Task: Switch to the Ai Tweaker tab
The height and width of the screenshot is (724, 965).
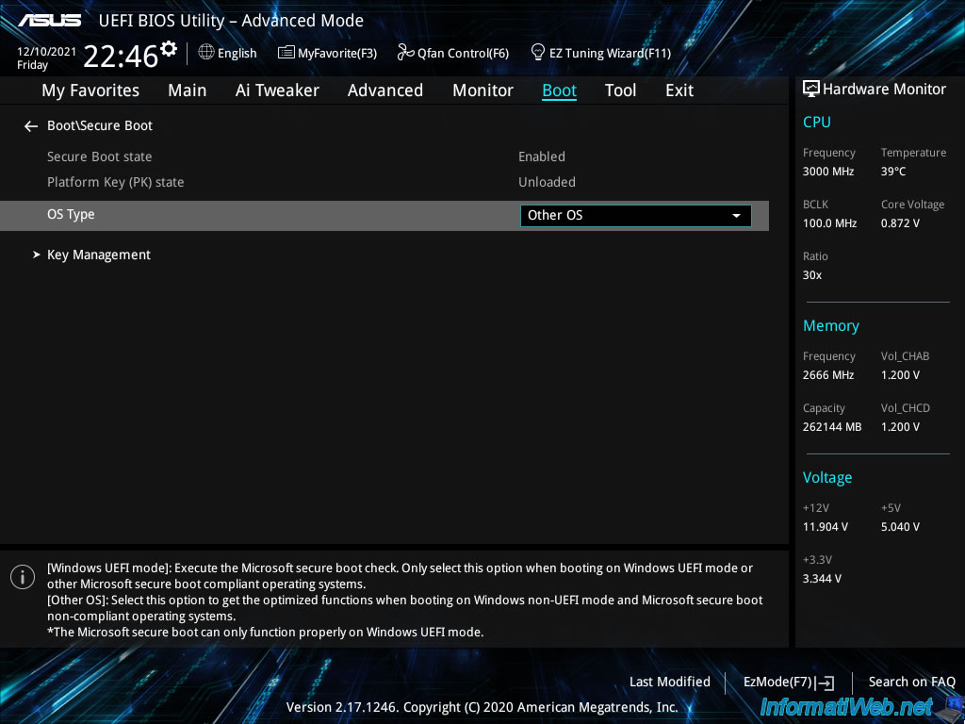Action: point(277,90)
